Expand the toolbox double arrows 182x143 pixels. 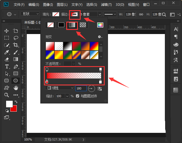pos(4,21)
